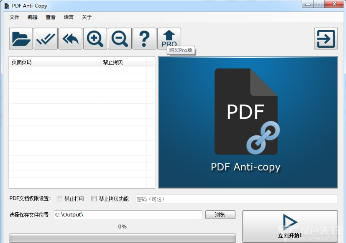Click the 密码(可选) password field
This screenshot has width=346, height=243.
(237, 199)
